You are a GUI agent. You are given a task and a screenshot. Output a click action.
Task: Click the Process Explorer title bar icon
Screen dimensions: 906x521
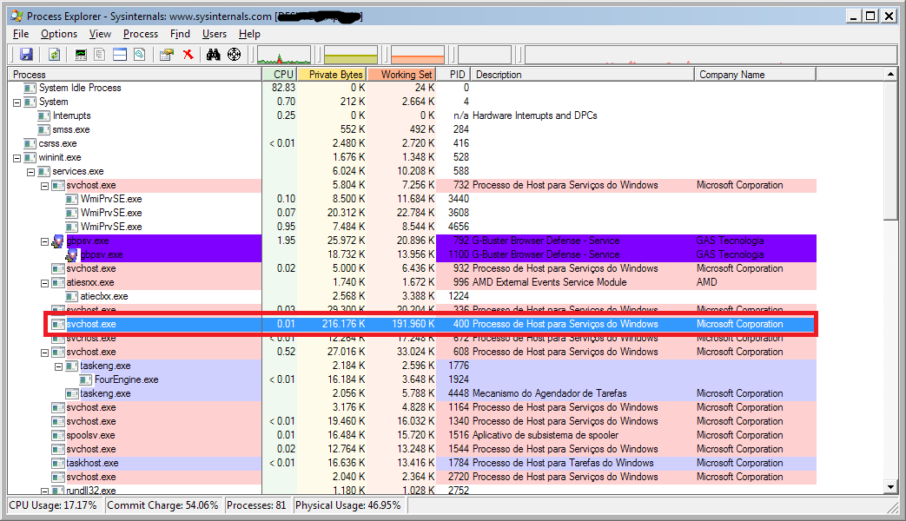pyautogui.click(x=17, y=16)
